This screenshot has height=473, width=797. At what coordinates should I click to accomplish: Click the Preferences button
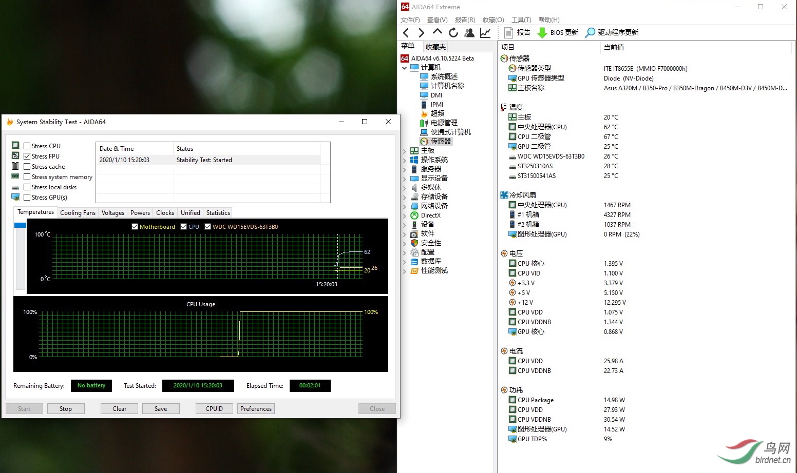click(256, 408)
